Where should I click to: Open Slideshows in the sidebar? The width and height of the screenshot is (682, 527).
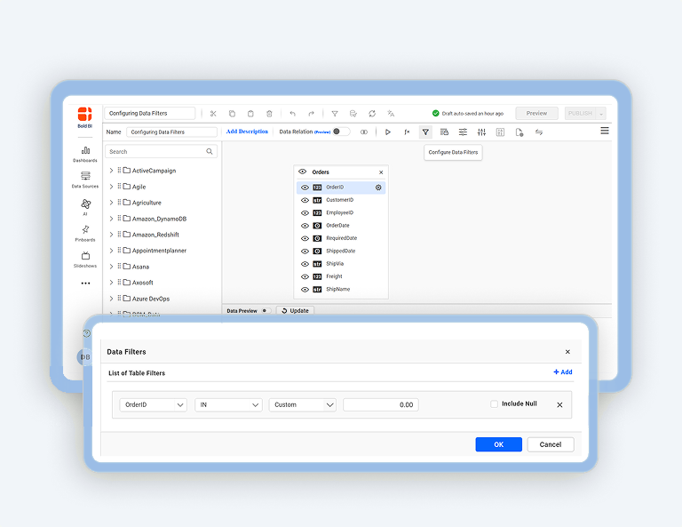click(x=85, y=260)
